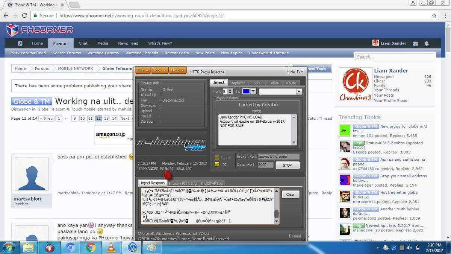This screenshot has width=451, height=254.
Task: Click the font size spinner
Action: 230,91
